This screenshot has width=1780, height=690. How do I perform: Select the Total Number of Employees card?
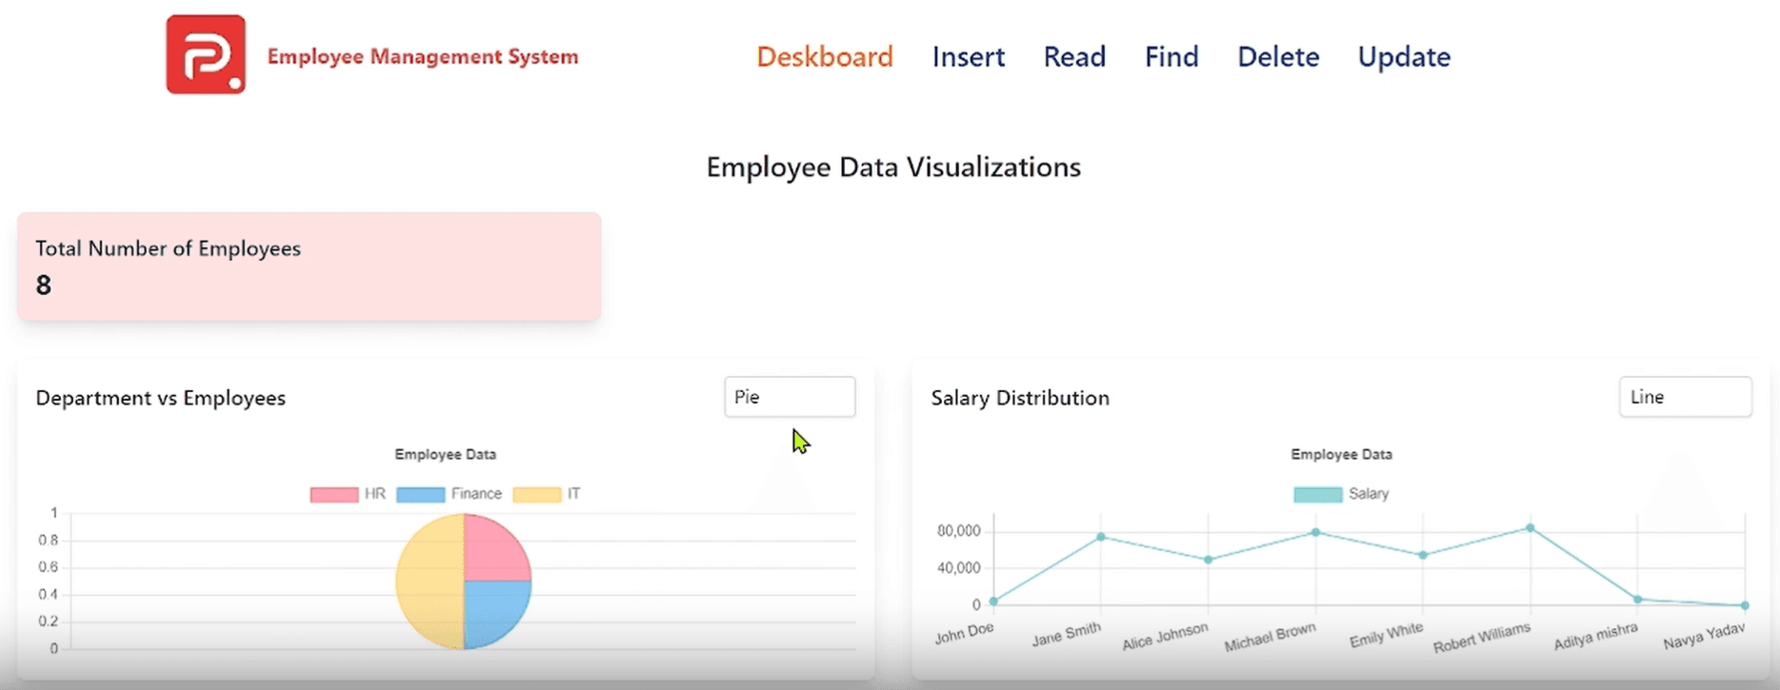[x=310, y=266]
